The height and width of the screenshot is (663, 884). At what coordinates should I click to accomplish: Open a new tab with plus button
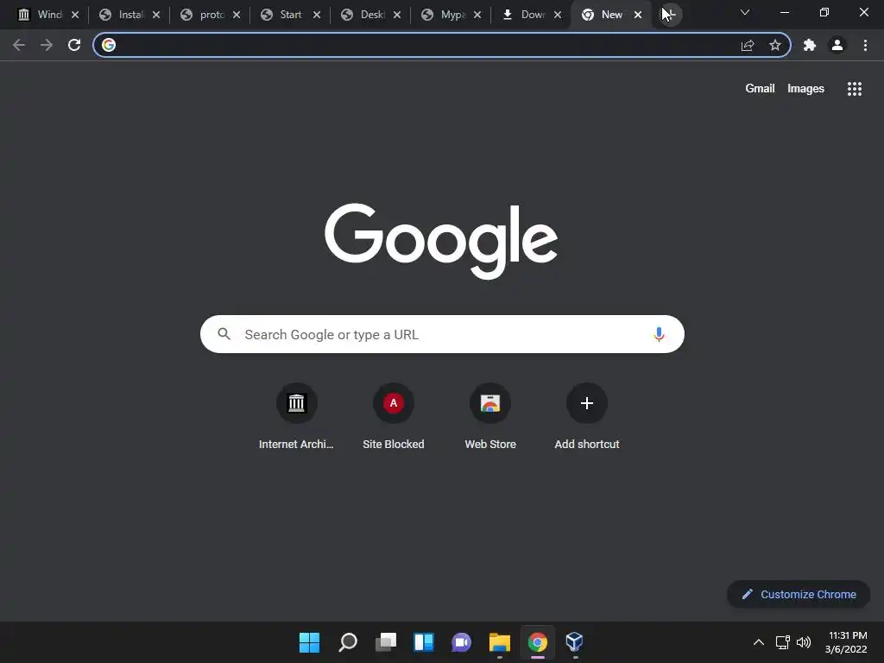click(670, 14)
